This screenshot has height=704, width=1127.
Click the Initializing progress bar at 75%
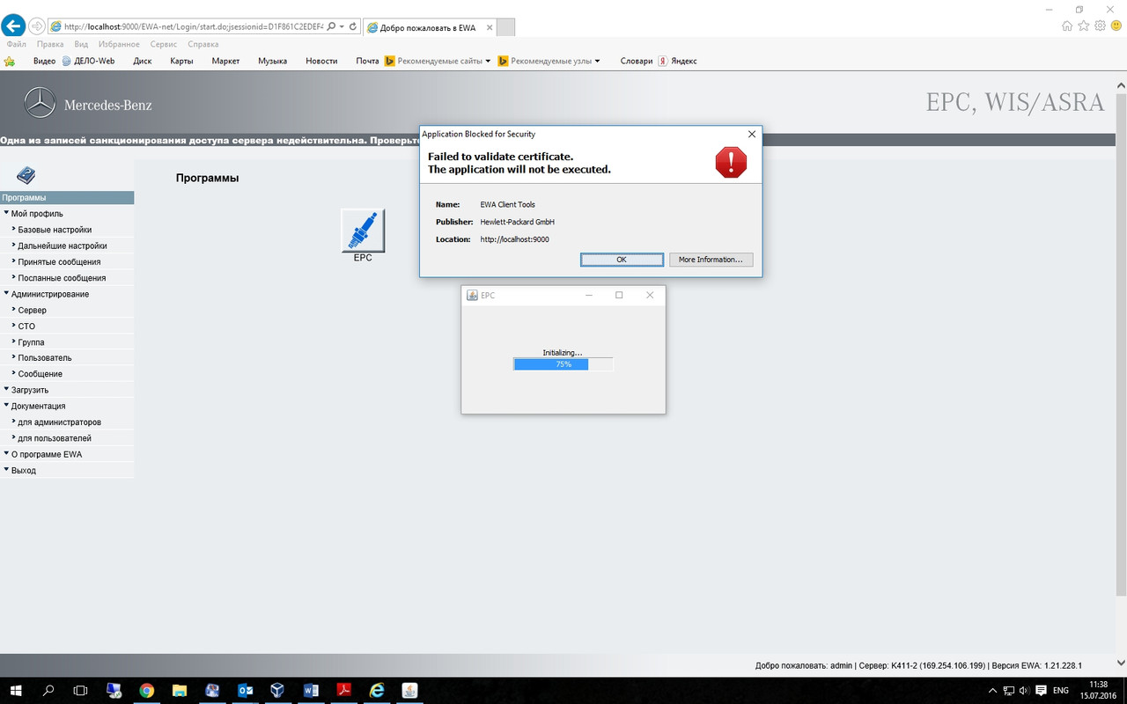(563, 364)
